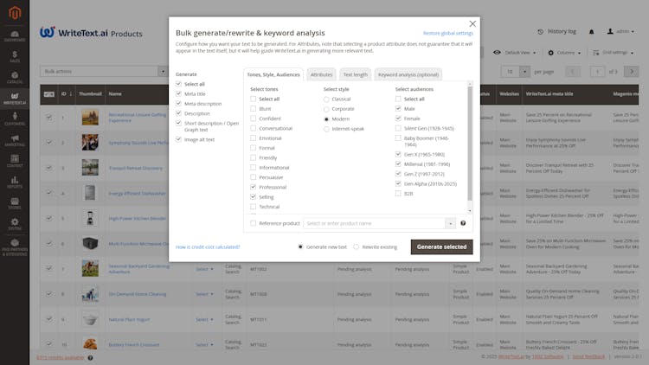The image size is (649, 365).
Task: Click the Send feedback footer link
Action: point(588,356)
